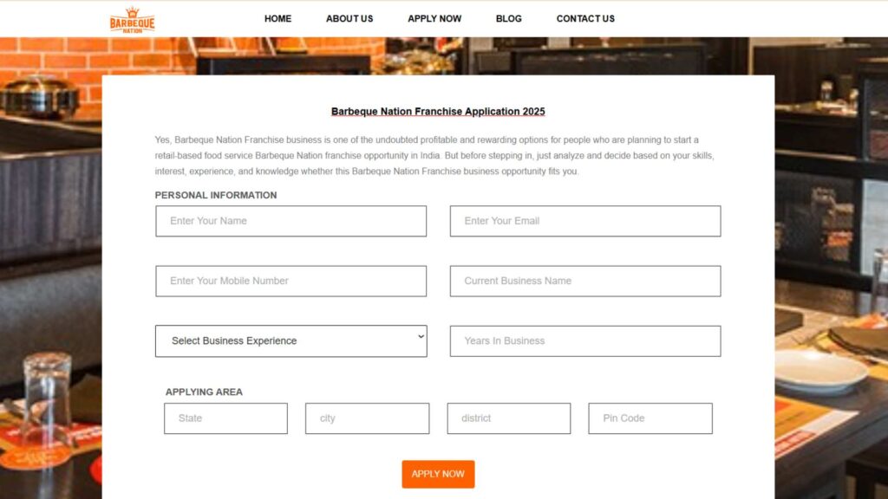Focus the Years In Business field
888x499 pixels.
[584, 340]
